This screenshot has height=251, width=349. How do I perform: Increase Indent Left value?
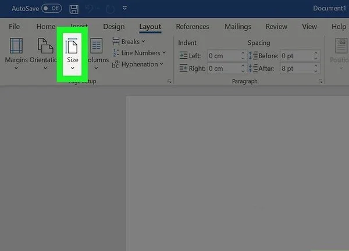pos(243,53)
